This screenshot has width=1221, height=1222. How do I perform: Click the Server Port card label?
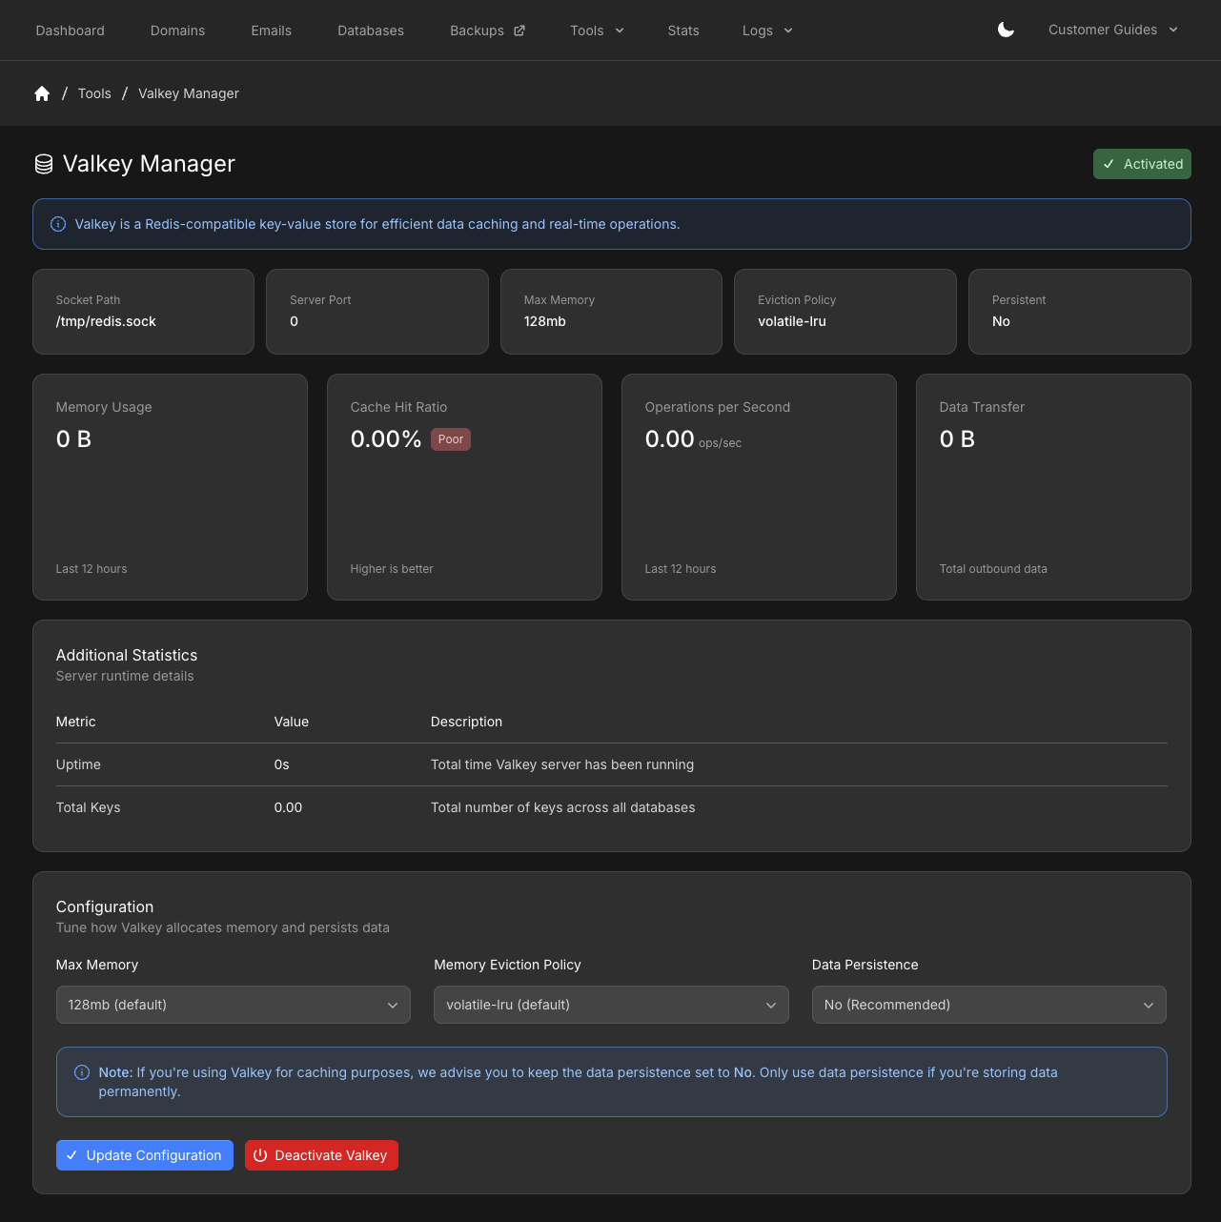tap(320, 300)
